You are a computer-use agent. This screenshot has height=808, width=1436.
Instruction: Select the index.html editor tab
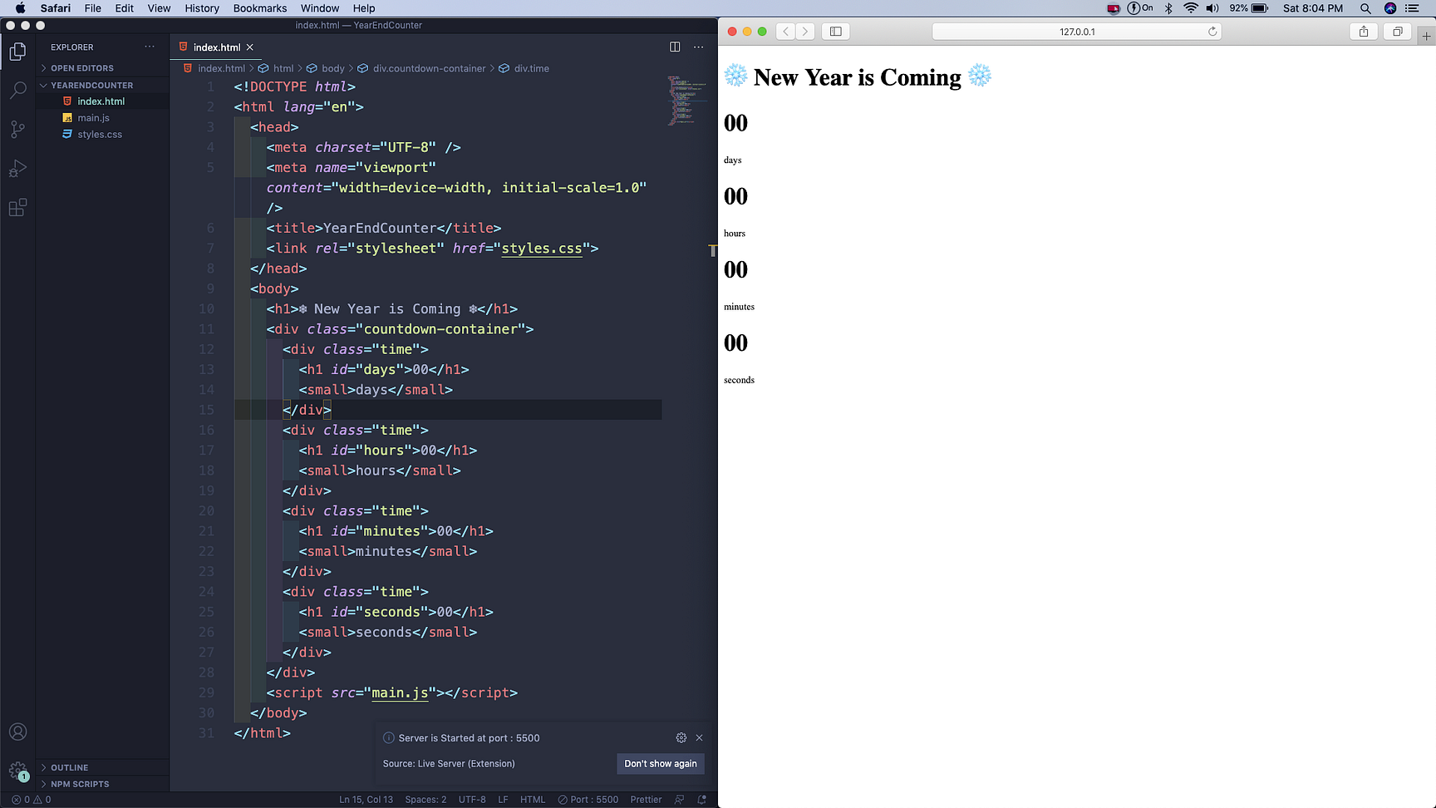[216, 47]
